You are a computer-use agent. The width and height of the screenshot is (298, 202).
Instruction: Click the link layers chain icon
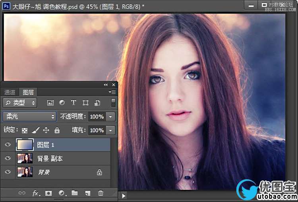click(22, 193)
